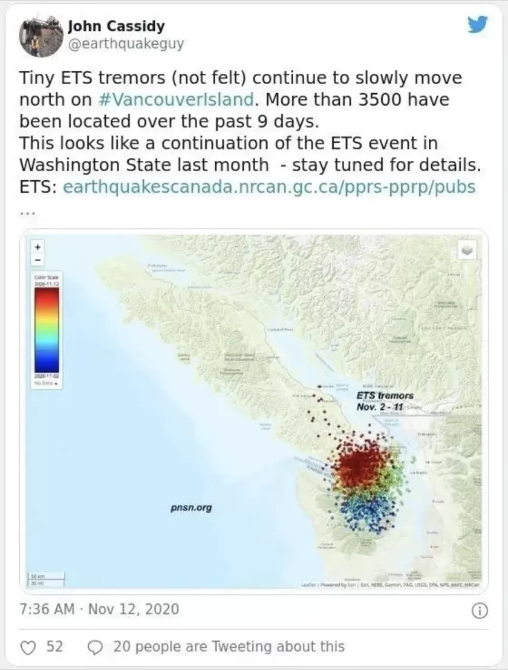
Task: Click the ETS tremors Nov. 2 - 11 label
Action: (x=385, y=402)
